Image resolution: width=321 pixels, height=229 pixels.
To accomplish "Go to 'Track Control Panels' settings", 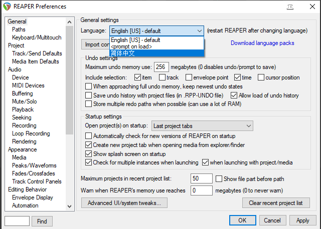I will [37, 181].
